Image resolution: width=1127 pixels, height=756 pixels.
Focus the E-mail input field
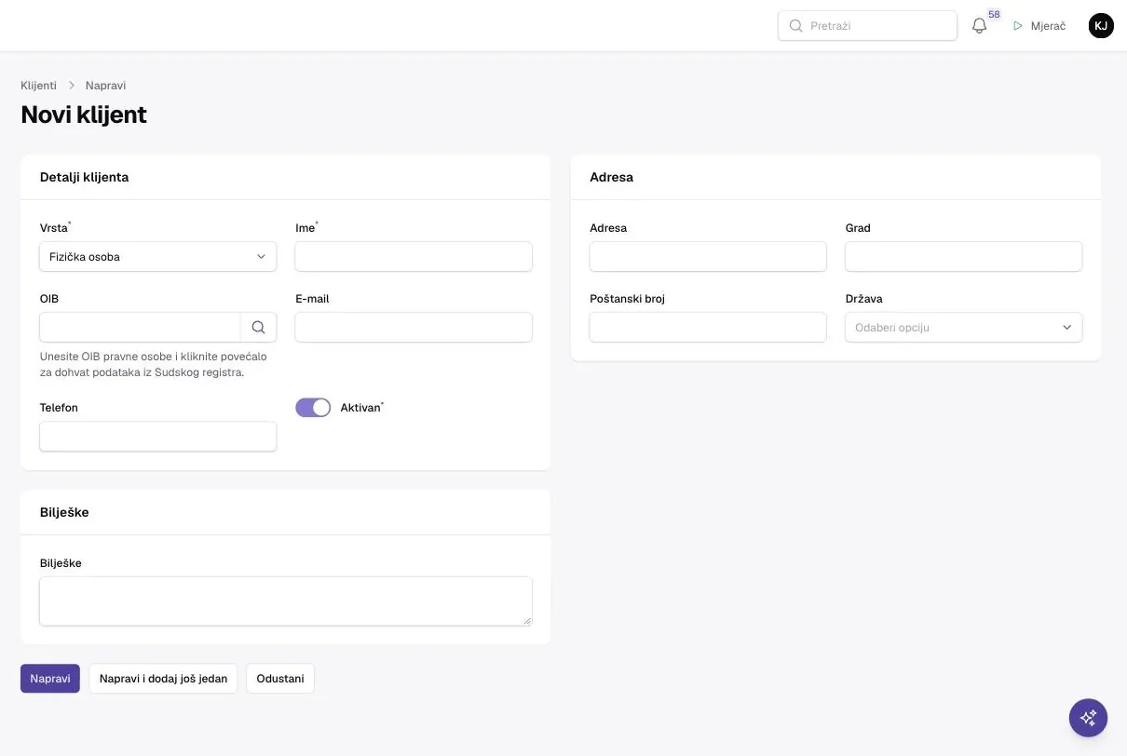click(x=414, y=327)
